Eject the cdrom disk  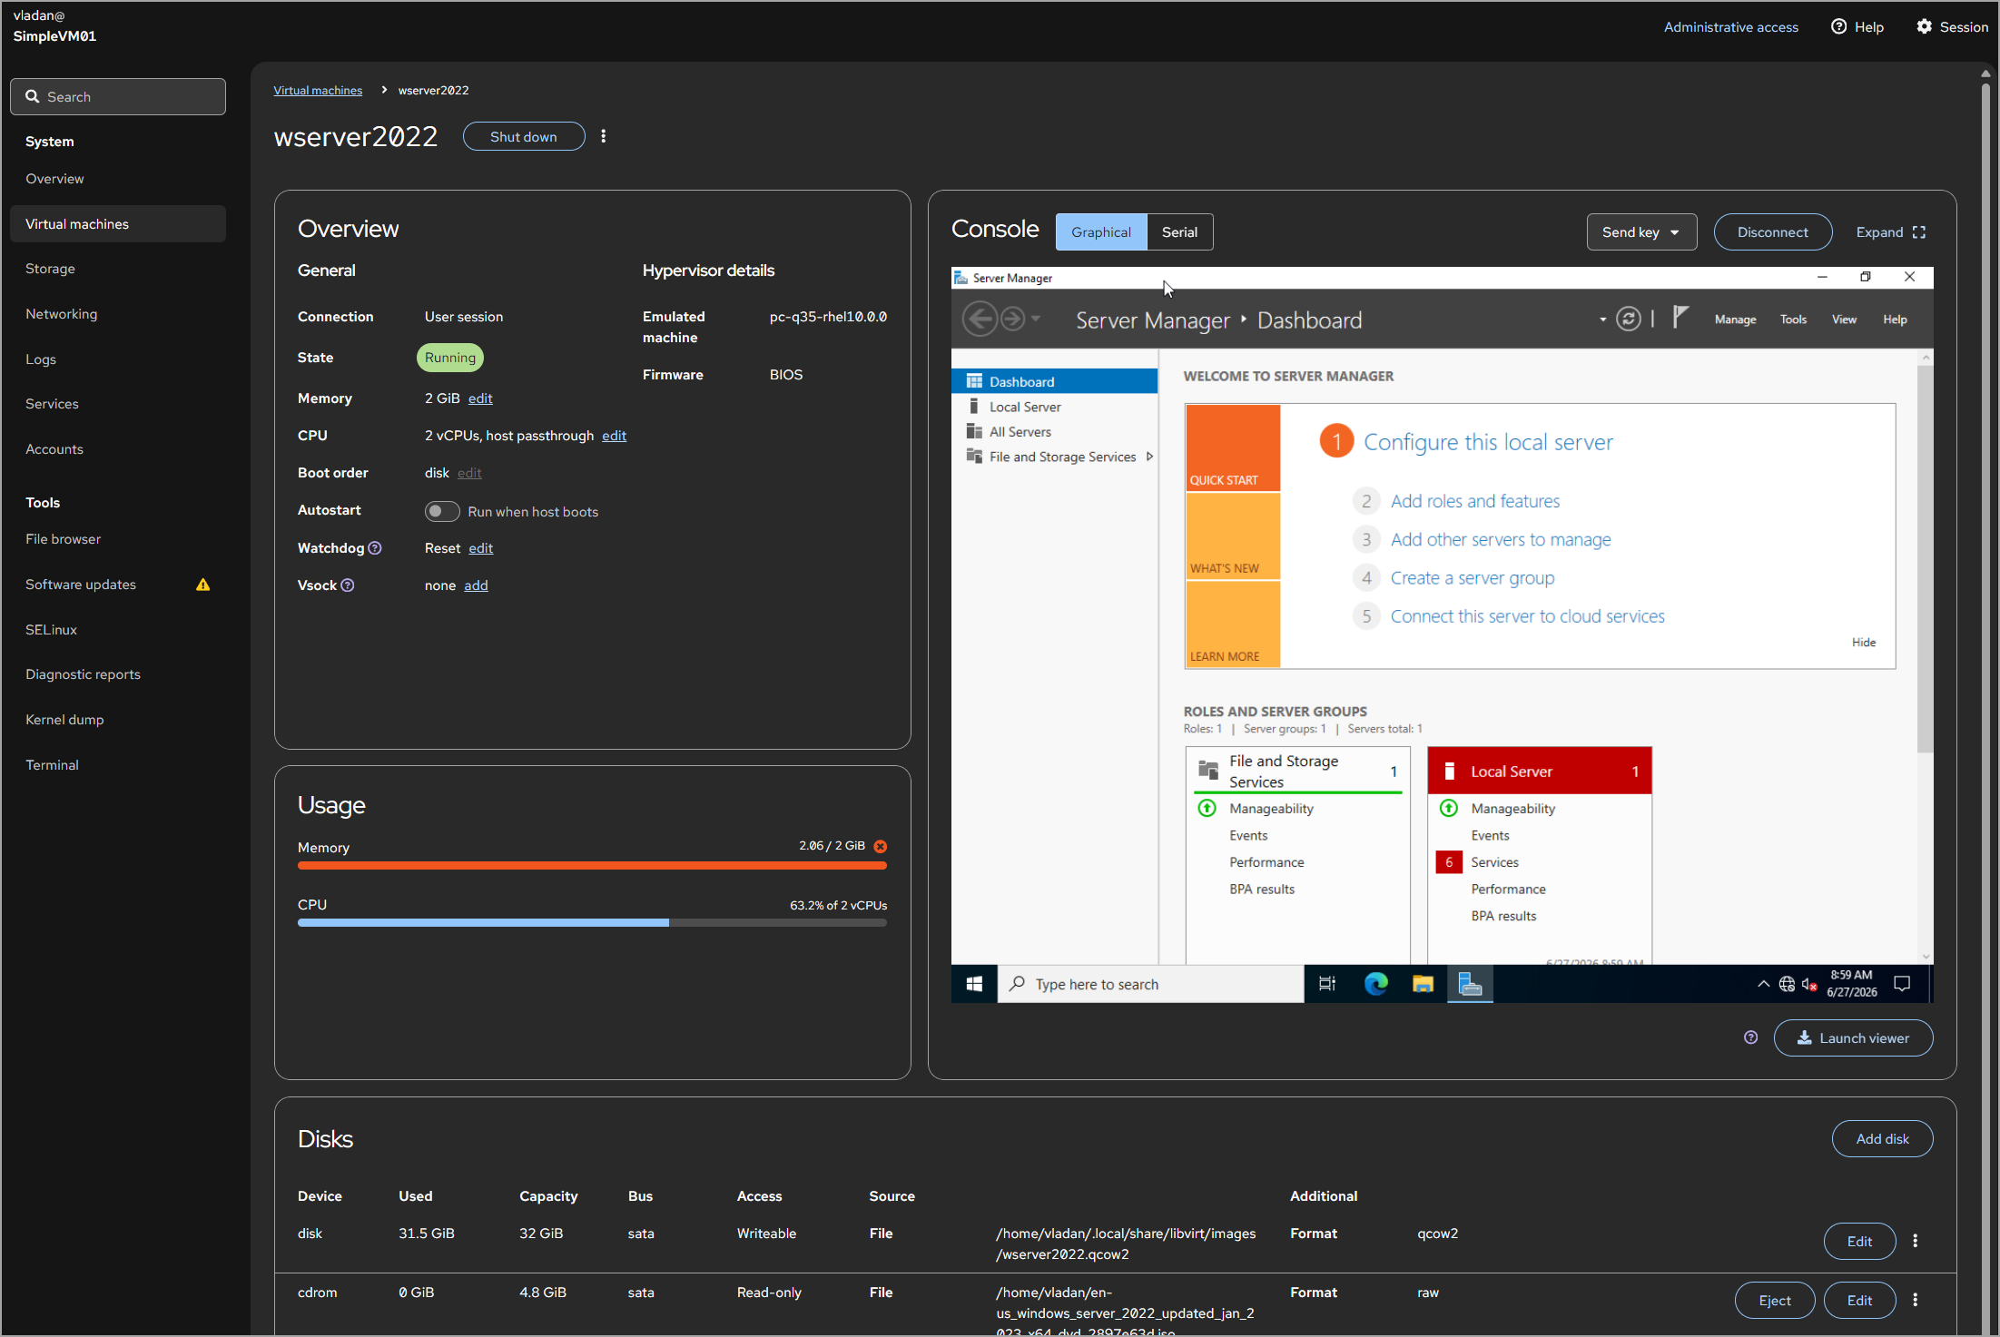tap(1775, 1300)
